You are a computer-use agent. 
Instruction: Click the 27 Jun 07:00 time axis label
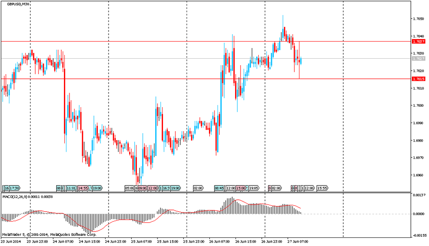298,242
